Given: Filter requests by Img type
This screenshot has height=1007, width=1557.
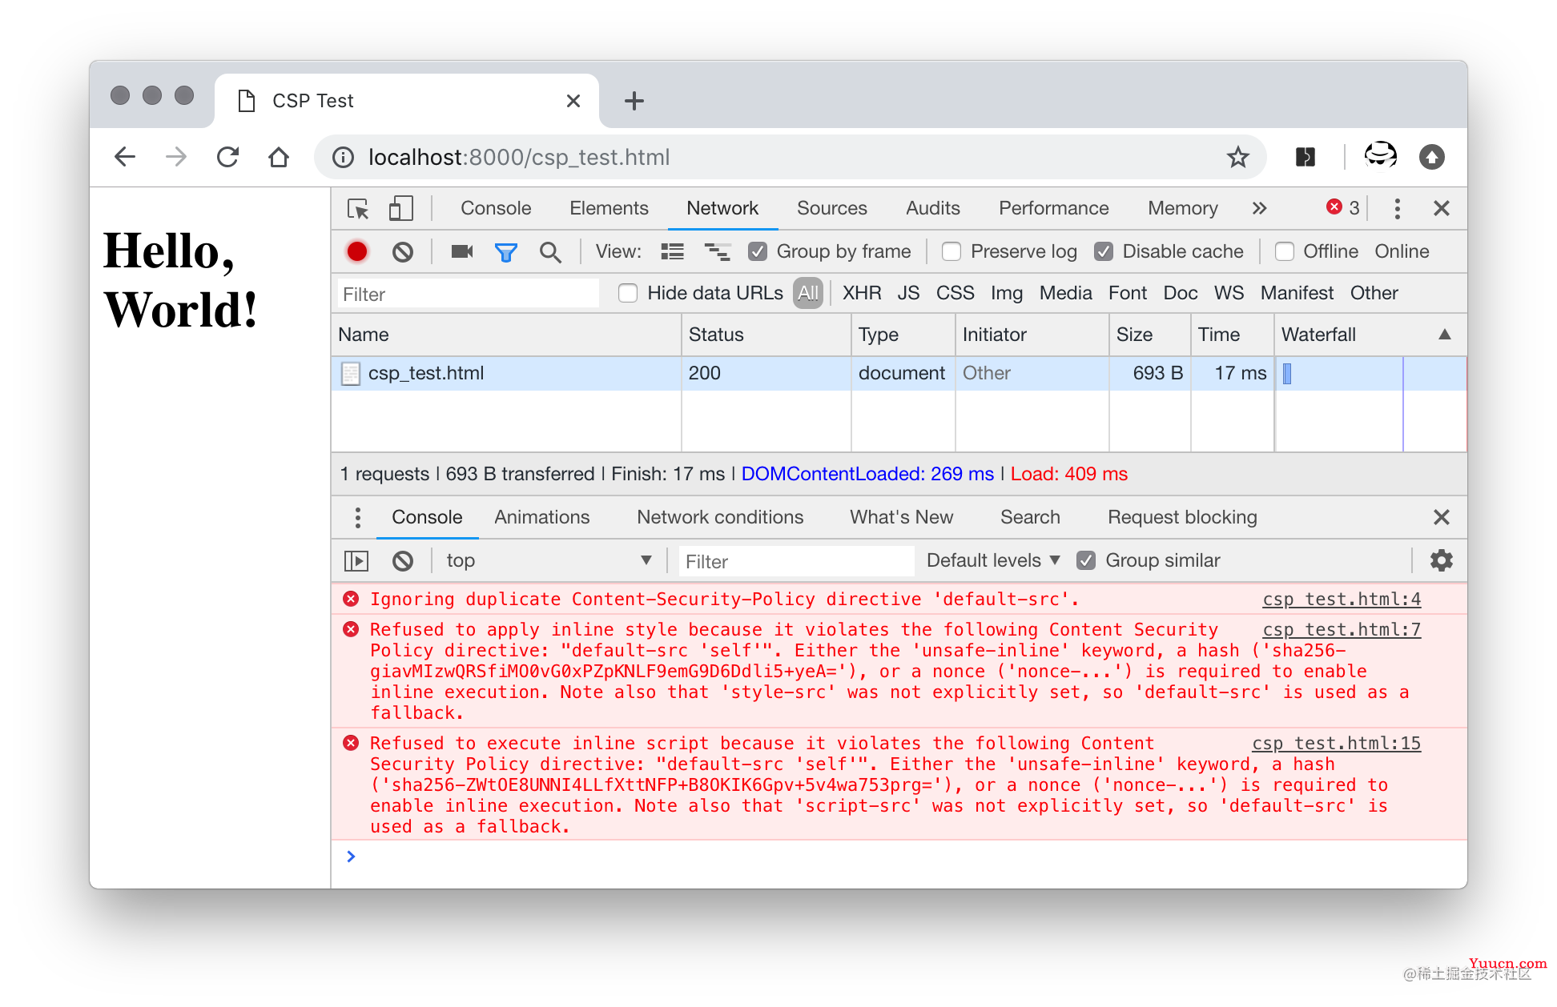Looking at the screenshot, I should coord(1007,293).
